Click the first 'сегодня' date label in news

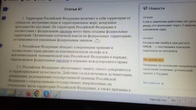click(148, 17)
